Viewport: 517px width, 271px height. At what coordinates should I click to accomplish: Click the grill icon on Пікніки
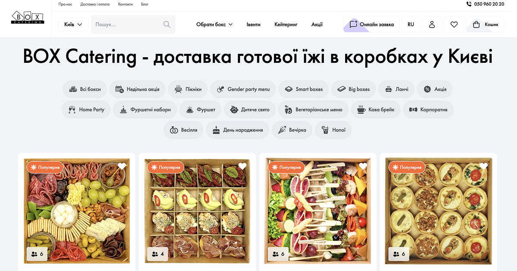coord(178,89)
